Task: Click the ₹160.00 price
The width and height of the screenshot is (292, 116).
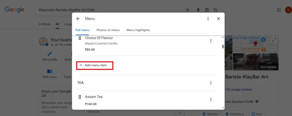Action: (91, 104)
